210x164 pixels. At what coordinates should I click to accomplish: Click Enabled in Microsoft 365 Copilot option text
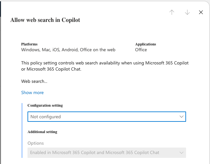[94, 152]
